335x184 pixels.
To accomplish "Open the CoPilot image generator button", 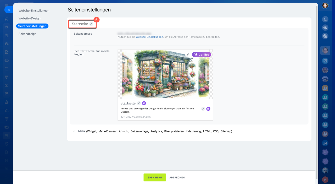I will [x=202, y=54].
